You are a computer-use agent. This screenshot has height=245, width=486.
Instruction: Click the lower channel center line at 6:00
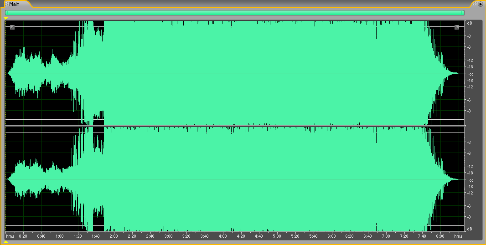pos(331,179)
